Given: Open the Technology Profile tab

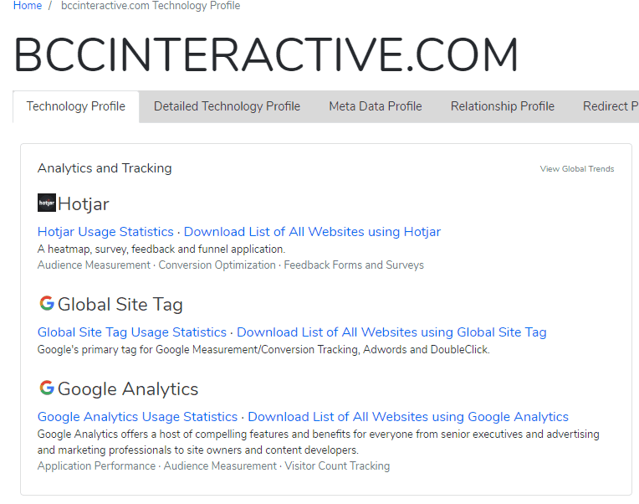Looking at the screenshot, I should (76, 106).
